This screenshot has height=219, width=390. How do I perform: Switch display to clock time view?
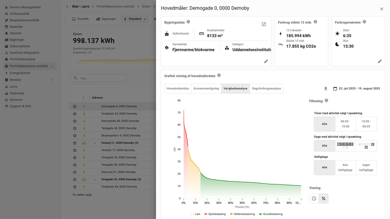314,198
